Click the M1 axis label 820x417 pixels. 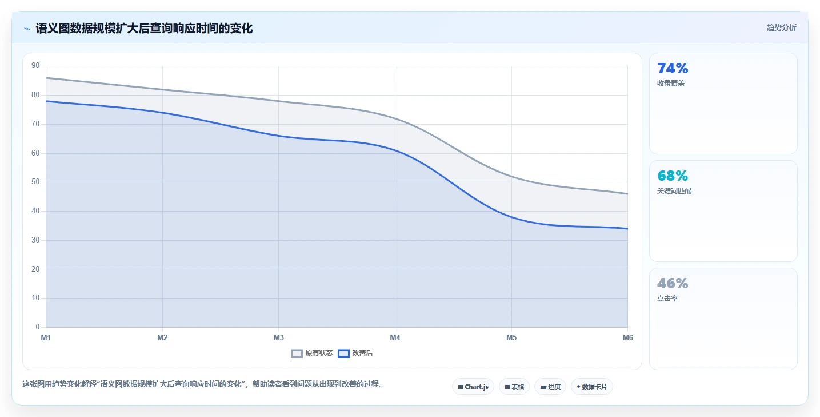(x=46, y=337)
